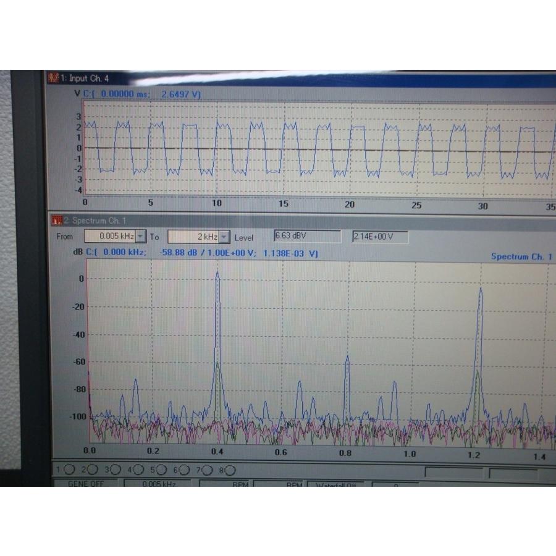
Task: Select channel 3 radio button
Action: (x=115, y=470)
